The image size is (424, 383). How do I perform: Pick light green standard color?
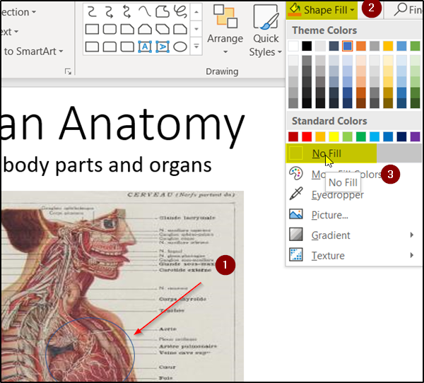pyautogui.click(x=348, y=136)
